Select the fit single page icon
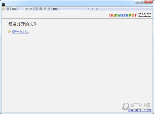 coord(41,9)
